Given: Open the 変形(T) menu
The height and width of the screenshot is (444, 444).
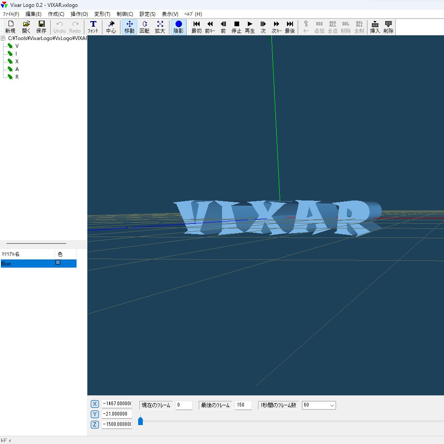Looking at the screenshot, I should tap(102, 14).
